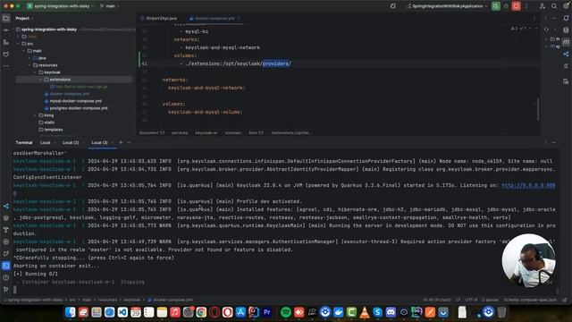The height and width of the screenshot is (322, 572).
Task: Open the main branch dropdown
Action: pyautogui.click(x=109, y=6)
